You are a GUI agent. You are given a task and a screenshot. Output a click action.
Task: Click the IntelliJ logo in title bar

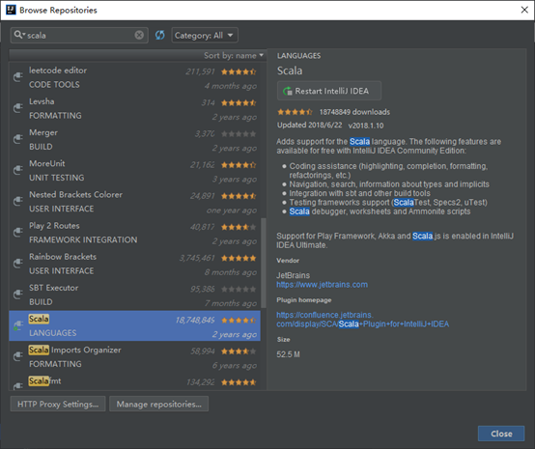tap(11, 10)
